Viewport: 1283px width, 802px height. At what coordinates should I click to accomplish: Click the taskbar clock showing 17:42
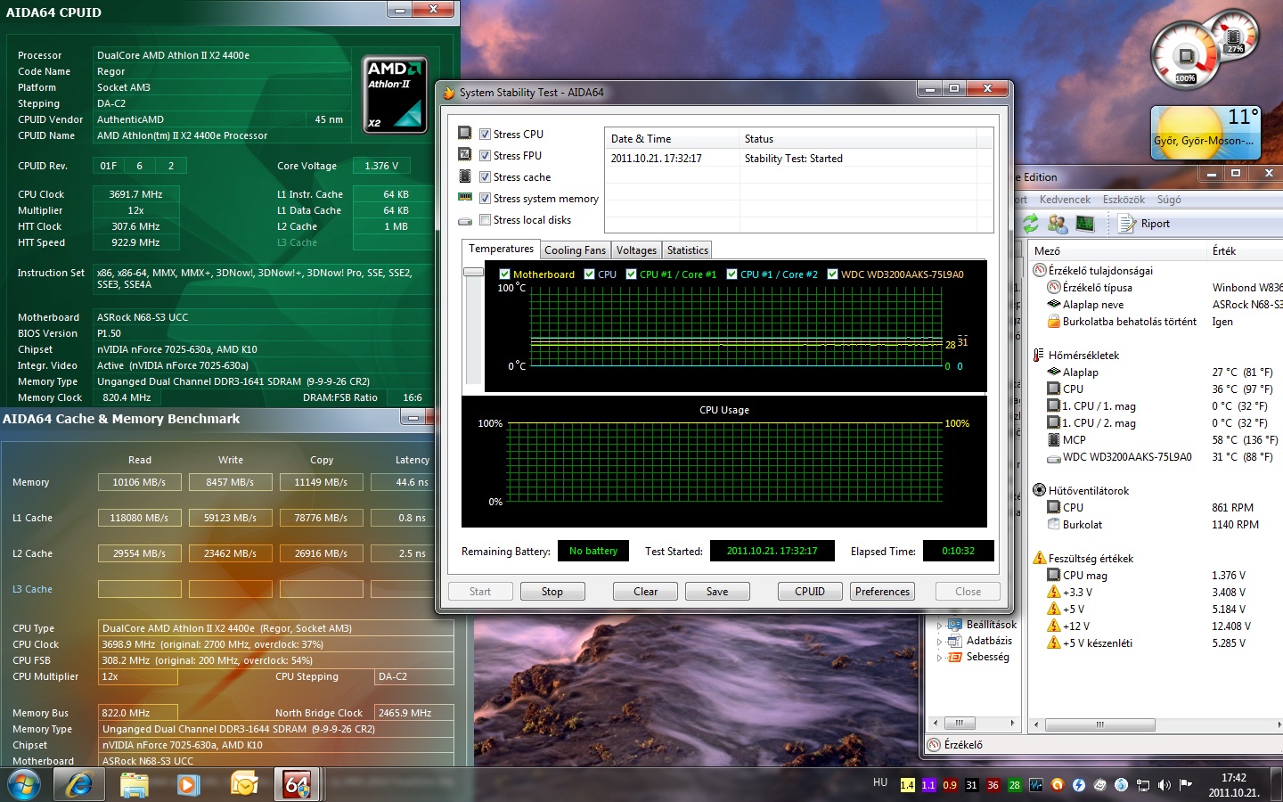click(x=1233, y=785)
